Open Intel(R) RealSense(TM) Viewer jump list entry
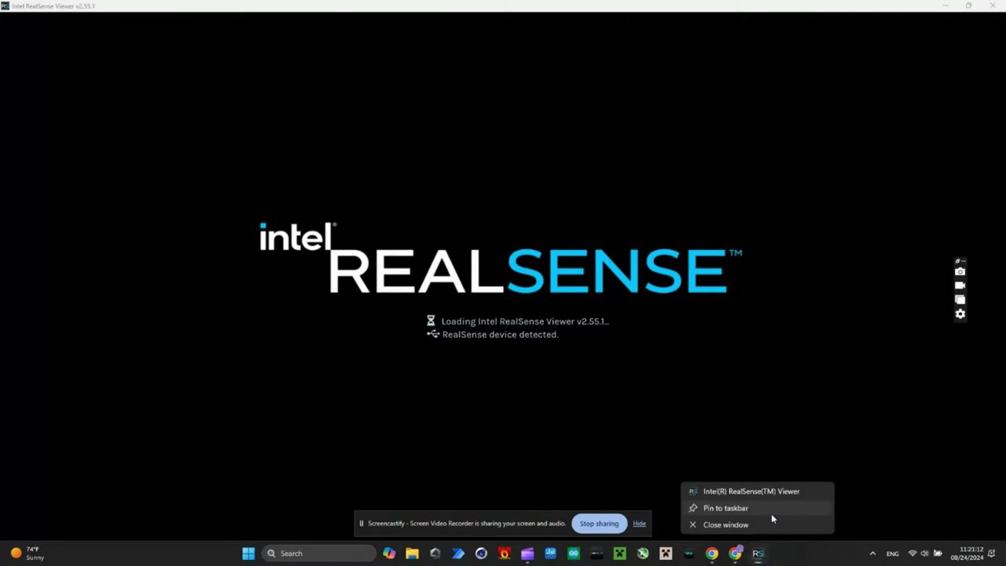This screenshot has width=1006, height=566. point(758,491)
